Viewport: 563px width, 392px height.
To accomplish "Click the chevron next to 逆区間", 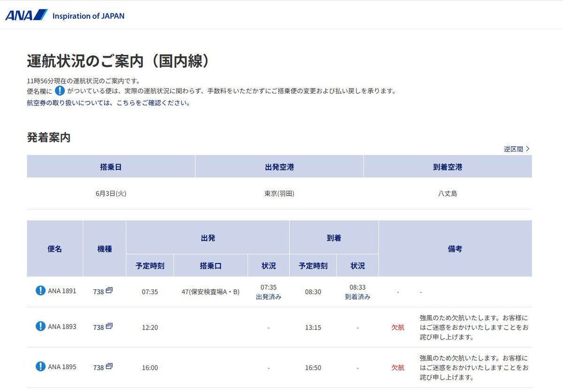I will [528, 149].
